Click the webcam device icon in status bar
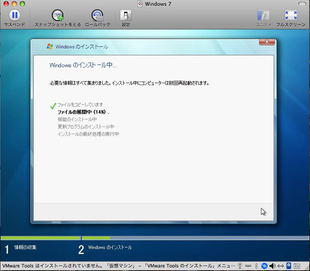Screen dimensions: 310x271 click(x=240, y=266)
